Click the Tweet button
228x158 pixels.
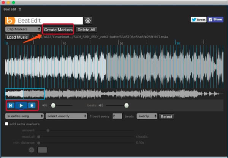199,20
